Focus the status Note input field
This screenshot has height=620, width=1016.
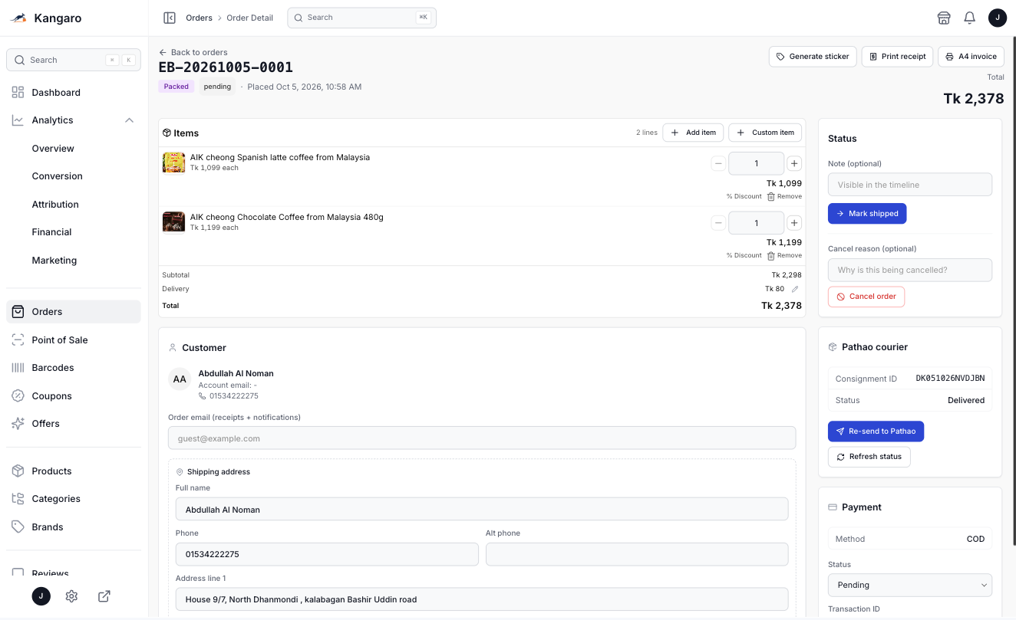[x=909, y=185]
